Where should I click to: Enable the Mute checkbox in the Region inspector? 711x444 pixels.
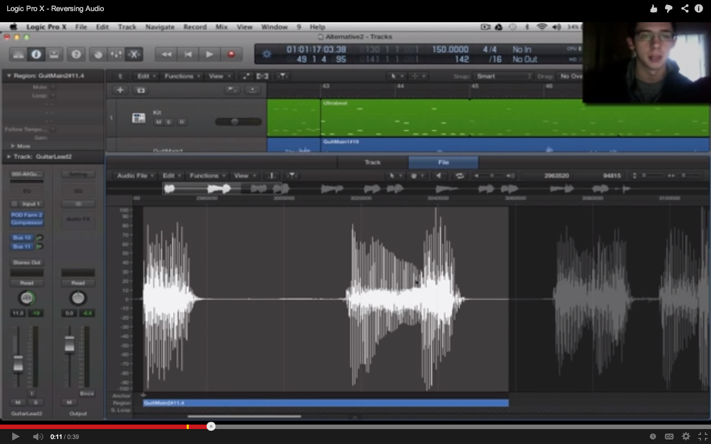(53, 87)
